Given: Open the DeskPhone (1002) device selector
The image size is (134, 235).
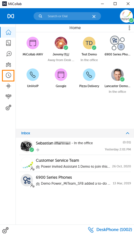Looking at the screenshot, I should coord(110,229).
